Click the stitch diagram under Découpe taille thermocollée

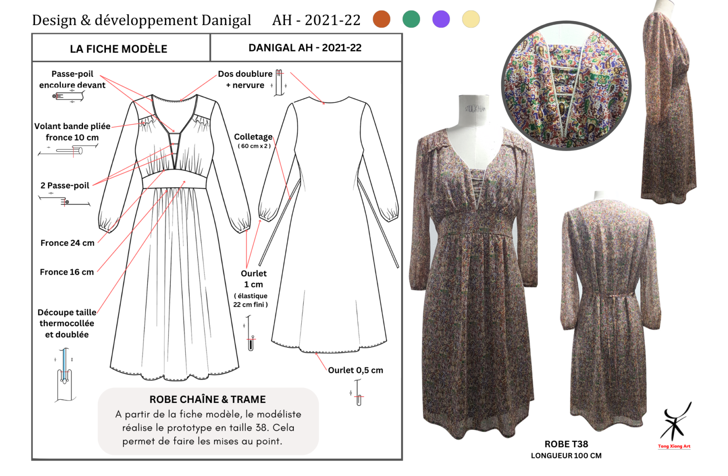[65, 375]
